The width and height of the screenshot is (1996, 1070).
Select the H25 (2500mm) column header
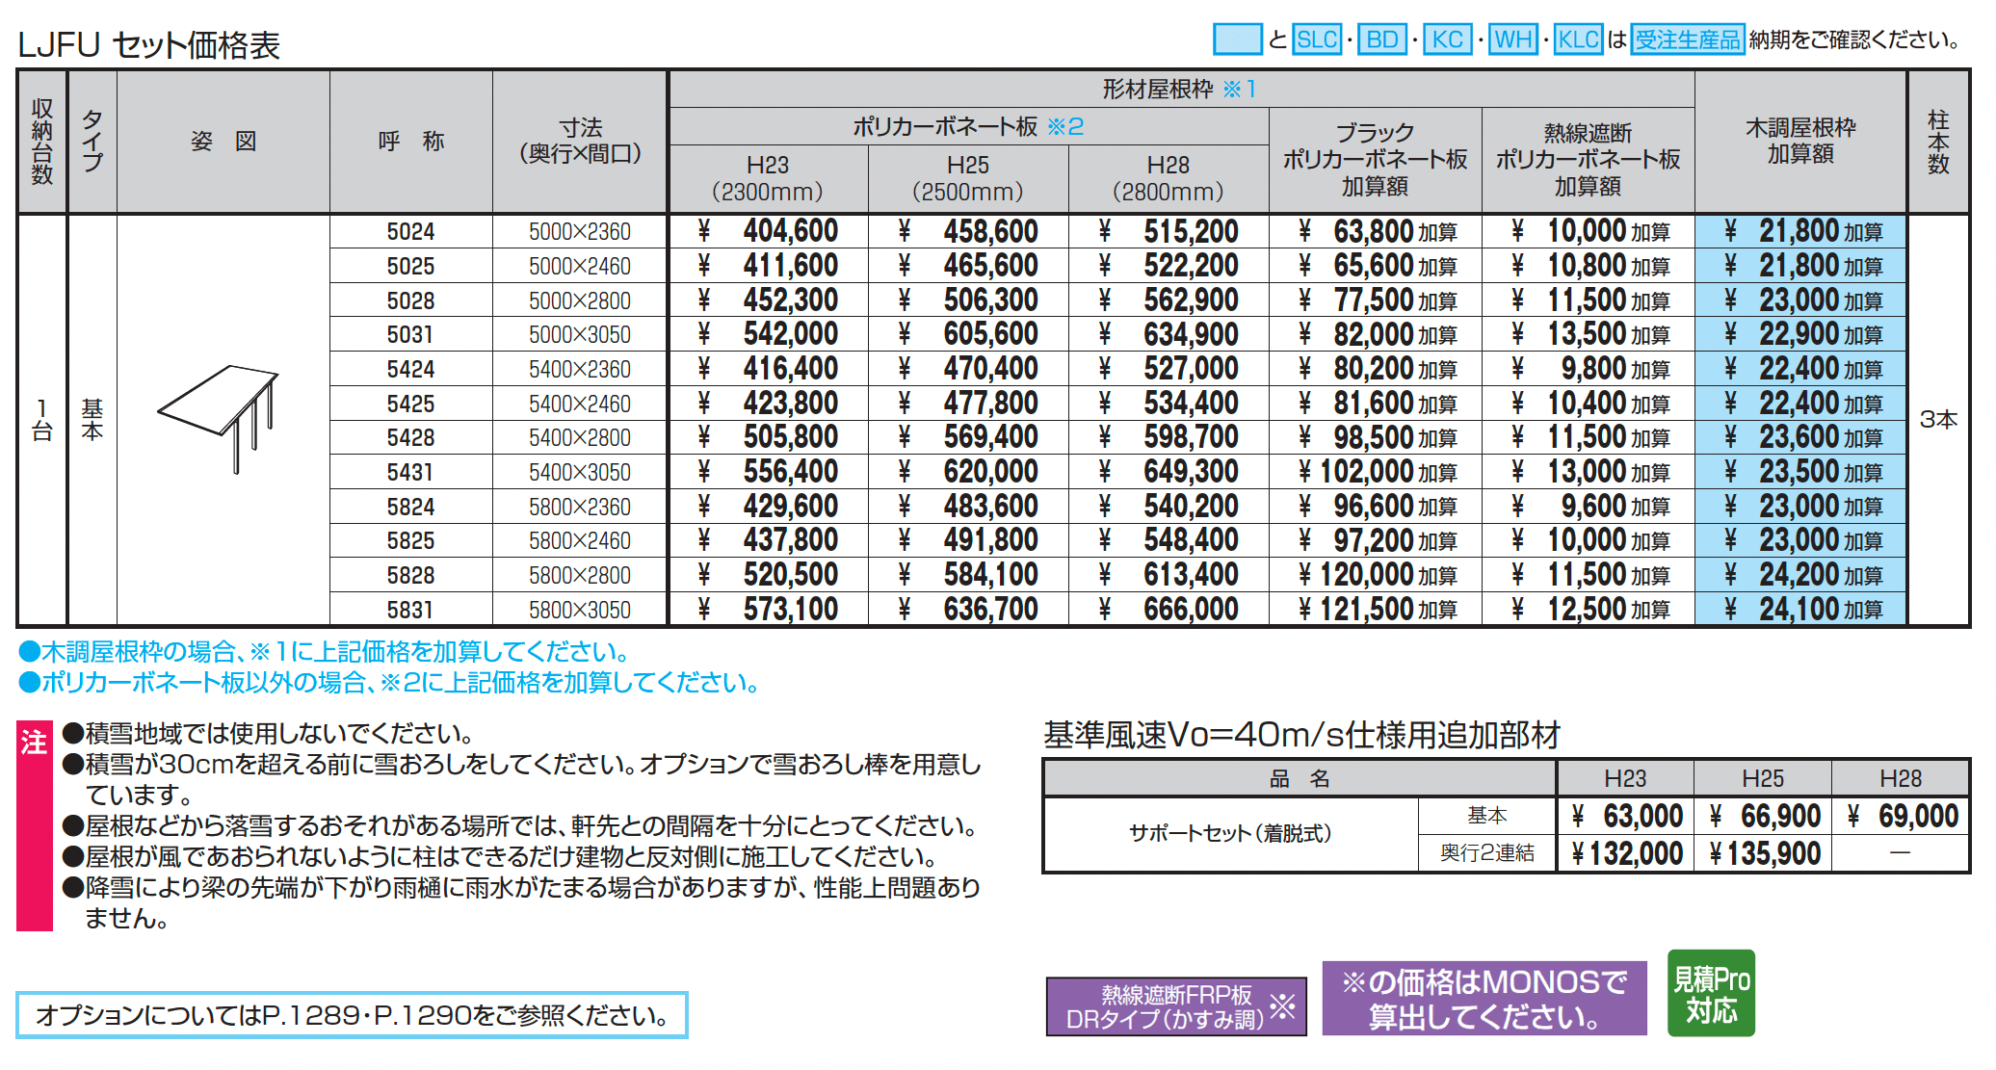click(x=968, y=178)
